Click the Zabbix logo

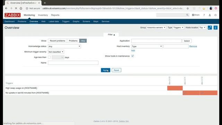point(12,15)
